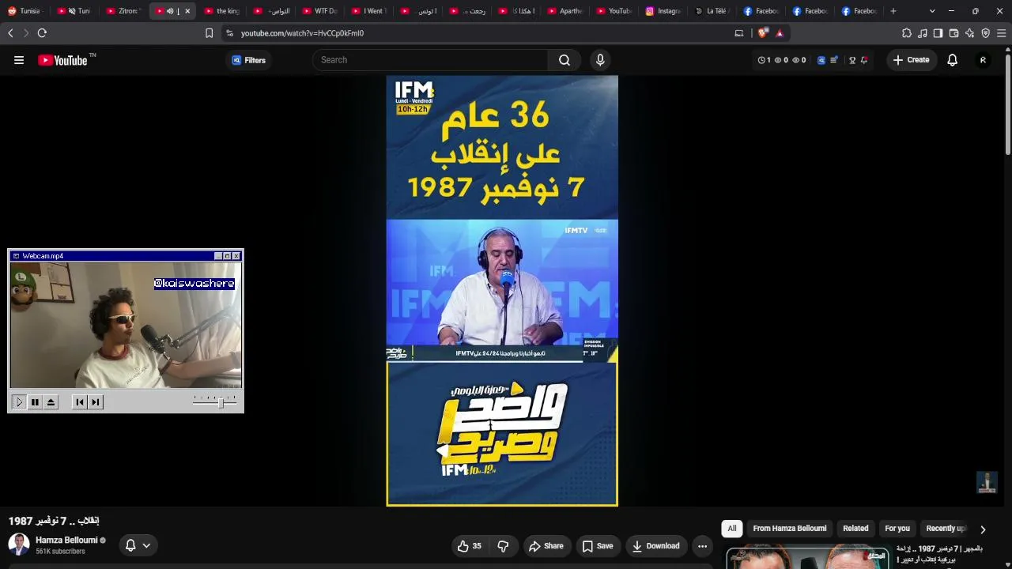Open the media playlist music-note icon
Image resolution: width=1012 pixels, height=569 pixels.
tap(923, 33)
